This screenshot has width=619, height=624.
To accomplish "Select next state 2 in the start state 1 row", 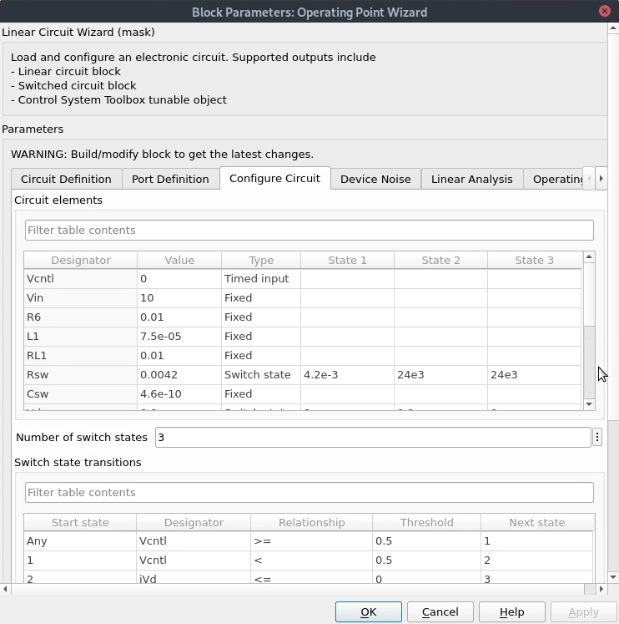I will [x=537, y=561].
